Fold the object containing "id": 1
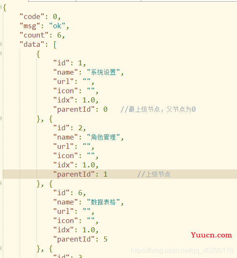237x258 pixels. pyautogui.click(x=1, y=53)
